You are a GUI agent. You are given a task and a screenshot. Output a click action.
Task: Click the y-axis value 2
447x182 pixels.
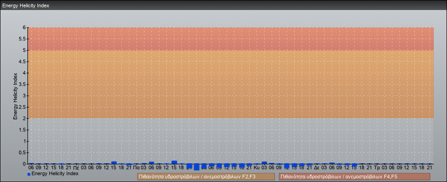point(25,118)
